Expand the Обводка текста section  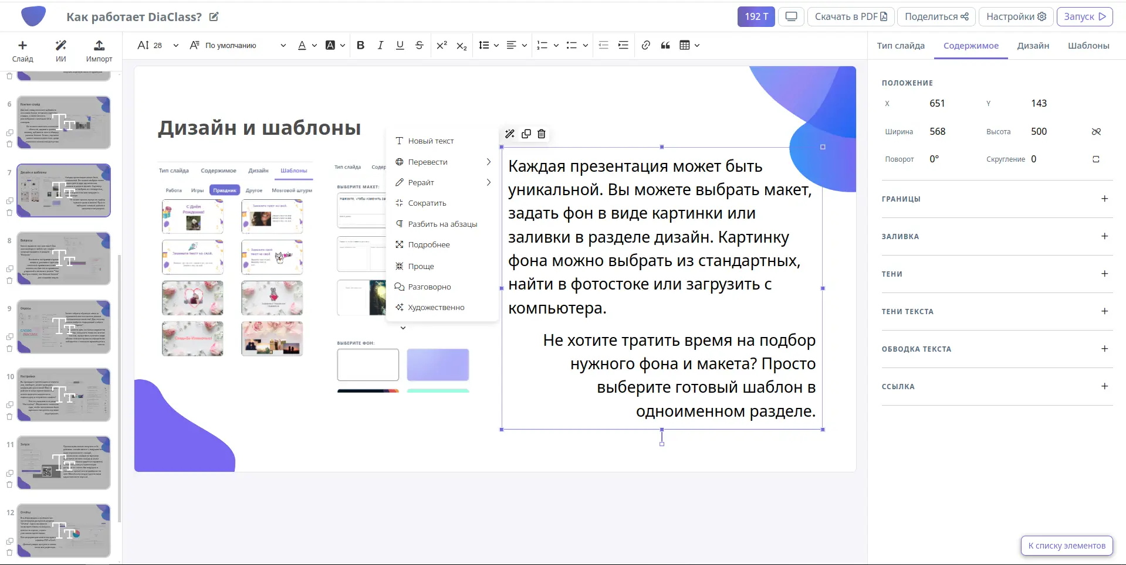click(1104, 349)
